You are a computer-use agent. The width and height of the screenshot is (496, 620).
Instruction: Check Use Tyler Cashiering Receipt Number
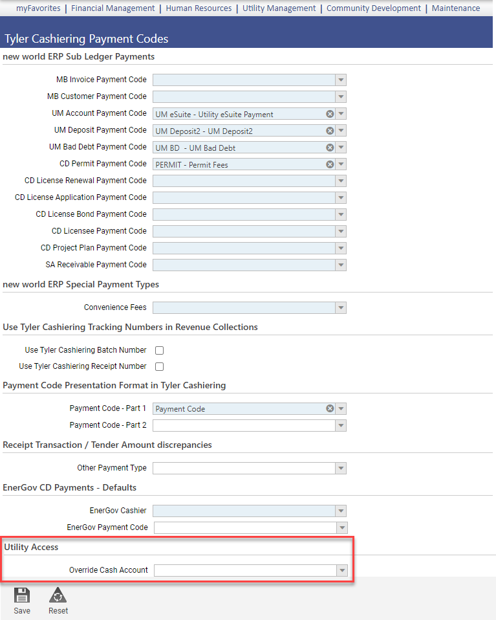(159, 366)
